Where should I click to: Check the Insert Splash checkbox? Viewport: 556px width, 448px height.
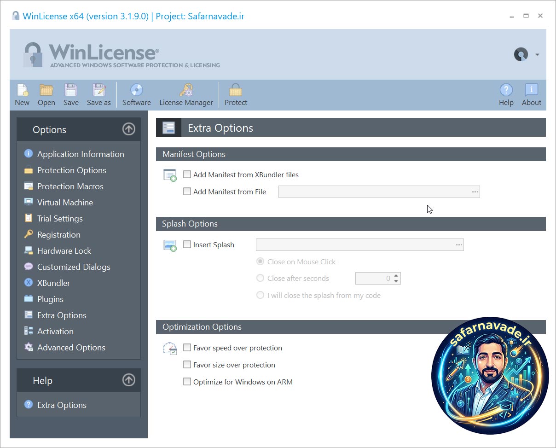187,244
